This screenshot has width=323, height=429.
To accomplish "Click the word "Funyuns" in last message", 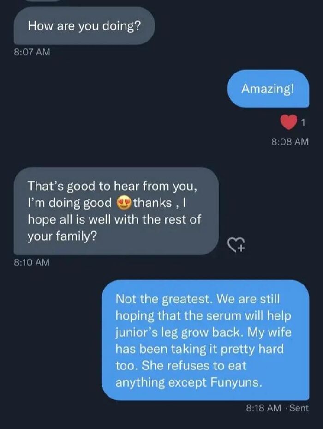I will click(236, 382).
